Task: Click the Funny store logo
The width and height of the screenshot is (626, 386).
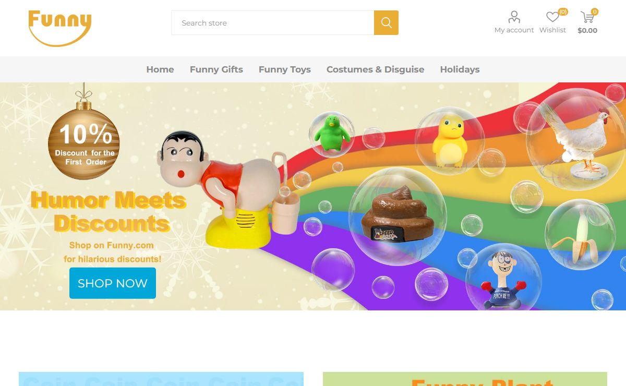Action: [x=60, y=28]
